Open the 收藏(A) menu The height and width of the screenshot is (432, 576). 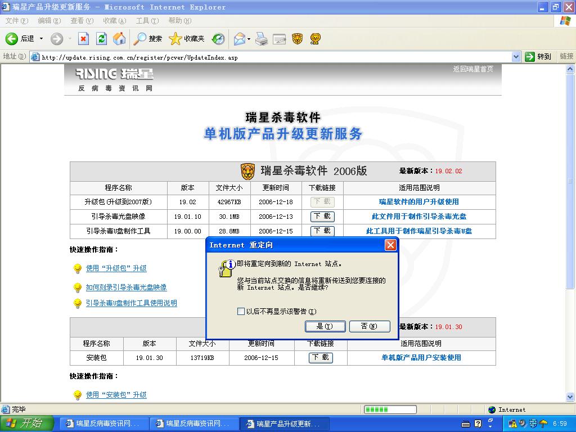point(115,21)
